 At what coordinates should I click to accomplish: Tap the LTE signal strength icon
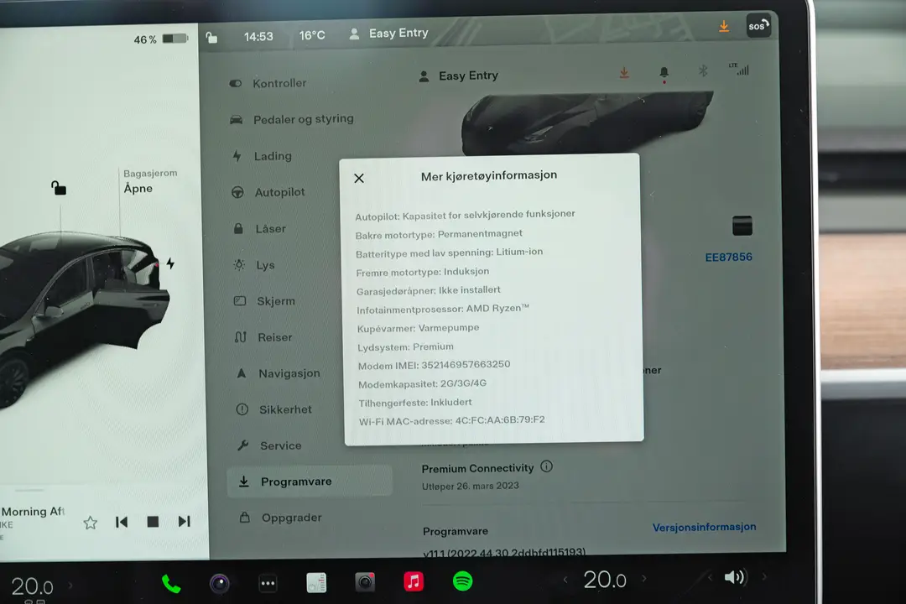[739, 70]
